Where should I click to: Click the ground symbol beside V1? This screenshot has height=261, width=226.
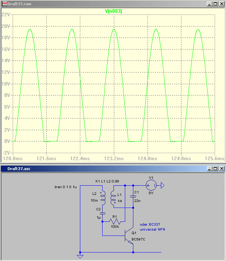pos(163,185)
